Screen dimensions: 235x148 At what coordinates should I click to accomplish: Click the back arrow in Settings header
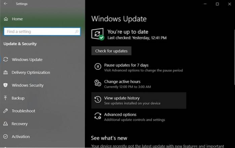click(5, 4)
